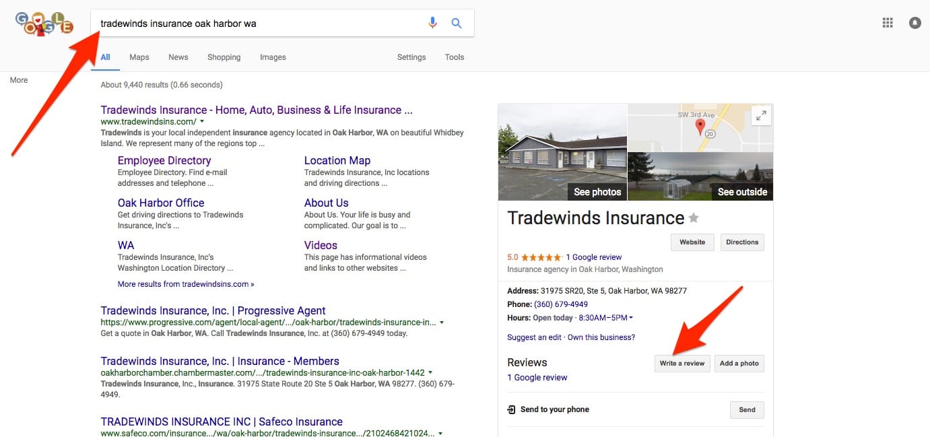930x437 pixels.
Task: Open the WA sitelink
Action: (x=126, y=245)
